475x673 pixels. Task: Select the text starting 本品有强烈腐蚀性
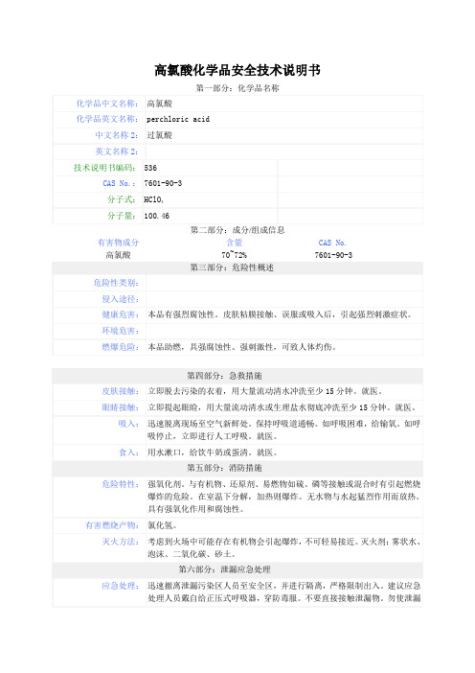[281, 314]
